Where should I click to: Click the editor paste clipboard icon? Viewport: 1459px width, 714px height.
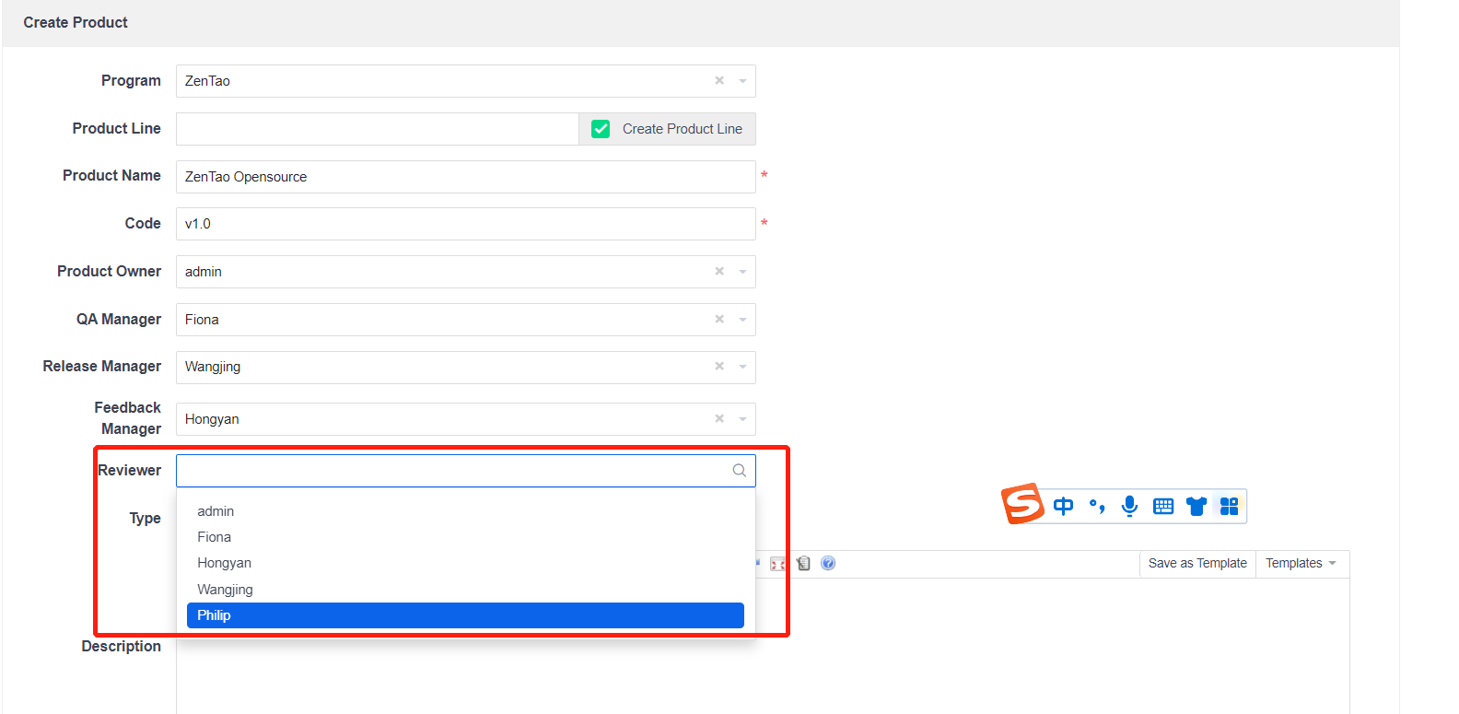coord(803,563)
